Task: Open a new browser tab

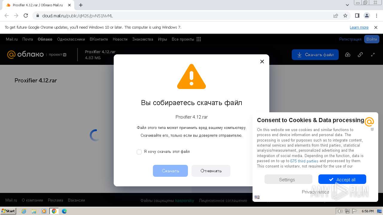Action: (x=81, y=5)
